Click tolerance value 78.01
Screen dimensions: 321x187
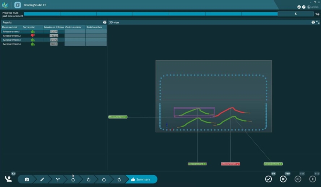54,44
